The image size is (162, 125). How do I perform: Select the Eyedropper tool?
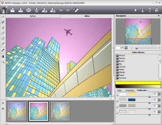pos(3,44)
